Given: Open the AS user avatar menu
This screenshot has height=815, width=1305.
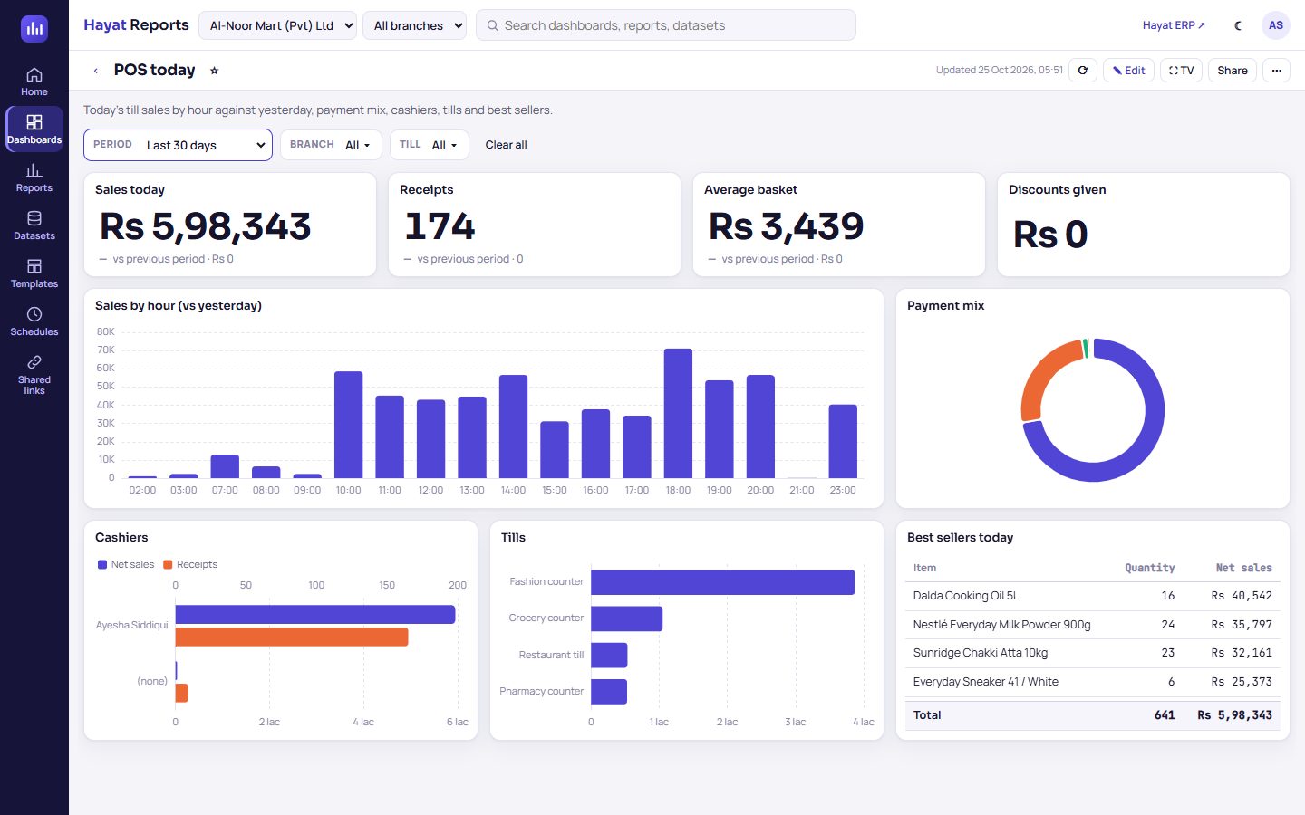Looking at the screenshot, I should tap(1276, 25).
